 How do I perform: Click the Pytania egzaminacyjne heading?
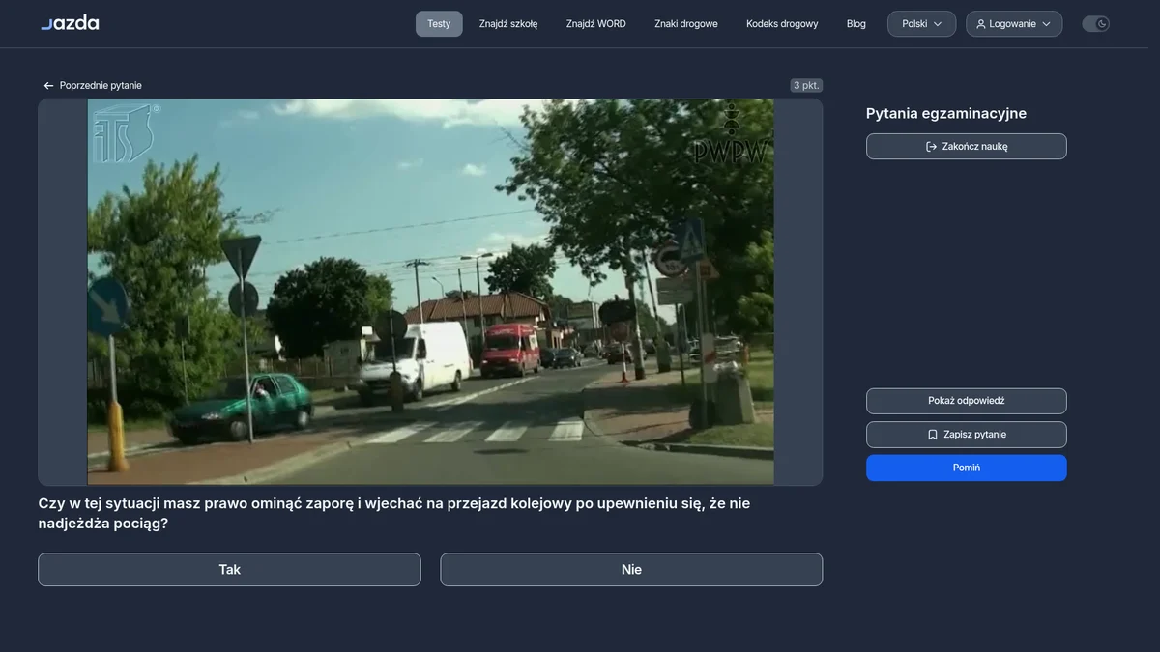[946, 114]
